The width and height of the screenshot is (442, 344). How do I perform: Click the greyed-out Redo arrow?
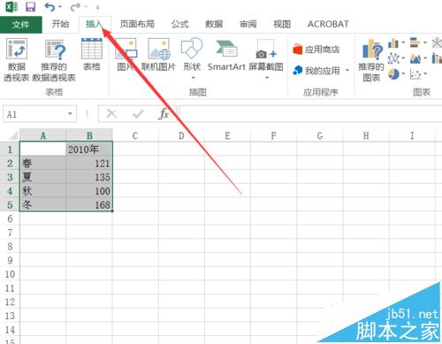(75, 6)
